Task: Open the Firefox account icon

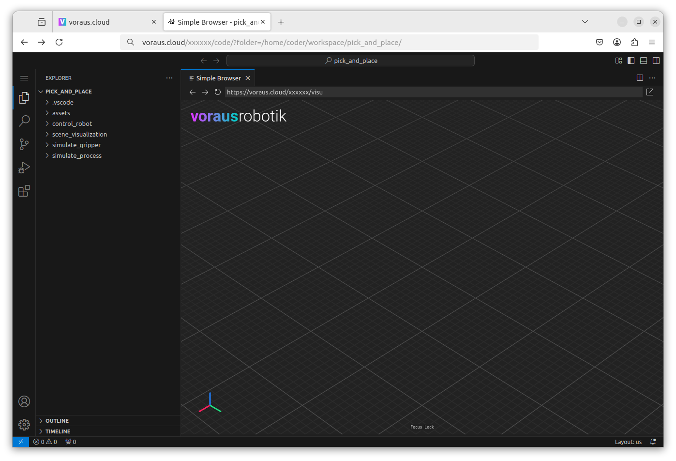Action: point(617,42)
